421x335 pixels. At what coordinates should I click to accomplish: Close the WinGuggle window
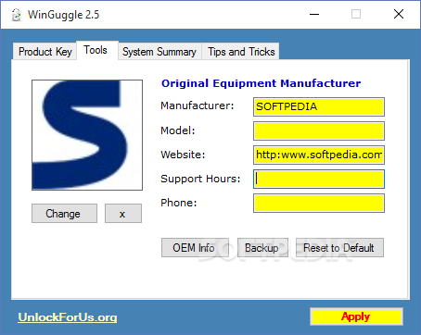click(x=399, y=14)
